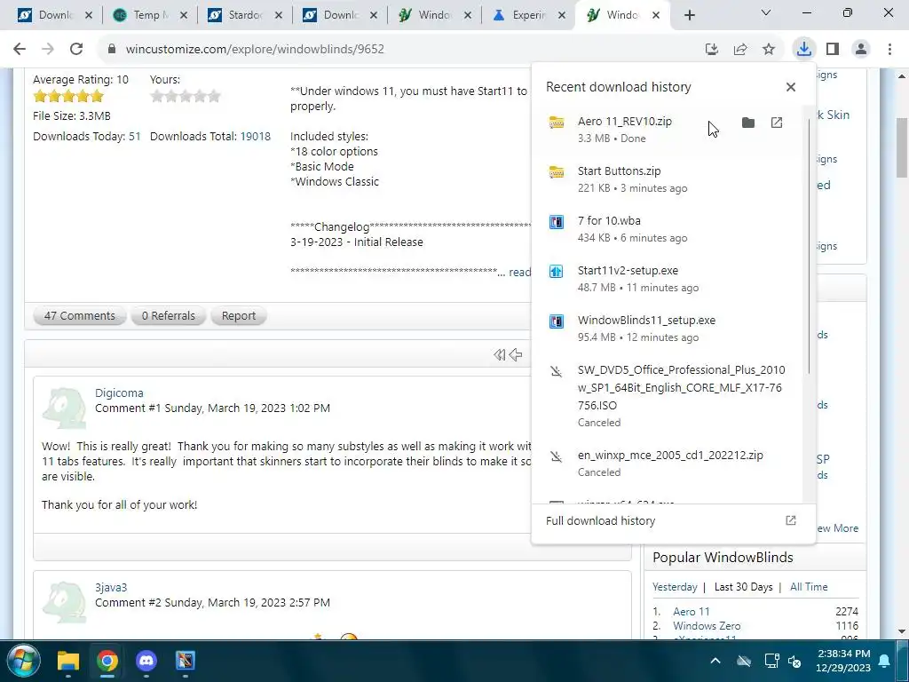
Task: Click the WindowBlinds11_setup.exe file icon
Action: 557,321
